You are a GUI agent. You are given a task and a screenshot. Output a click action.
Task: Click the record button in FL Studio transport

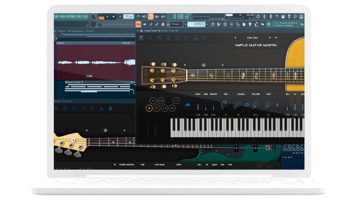coord(120,17)
